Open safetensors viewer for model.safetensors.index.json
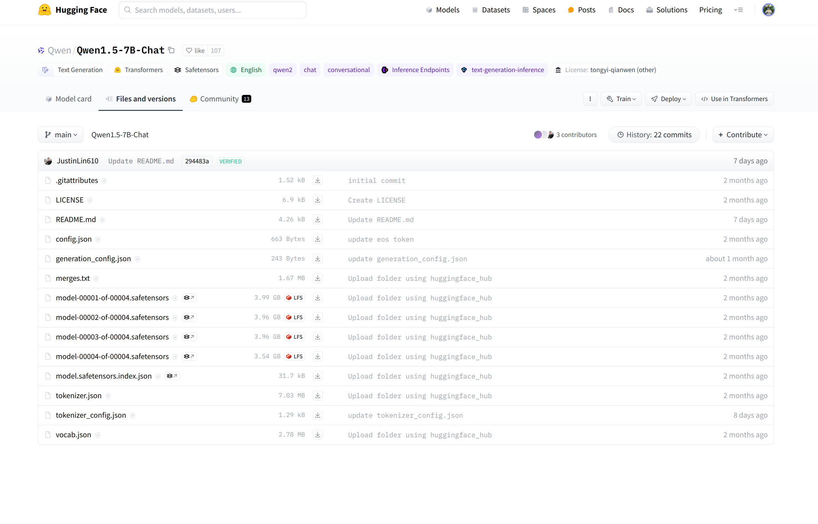The width and height of the screenshot is (818, 524). [172, 376]
